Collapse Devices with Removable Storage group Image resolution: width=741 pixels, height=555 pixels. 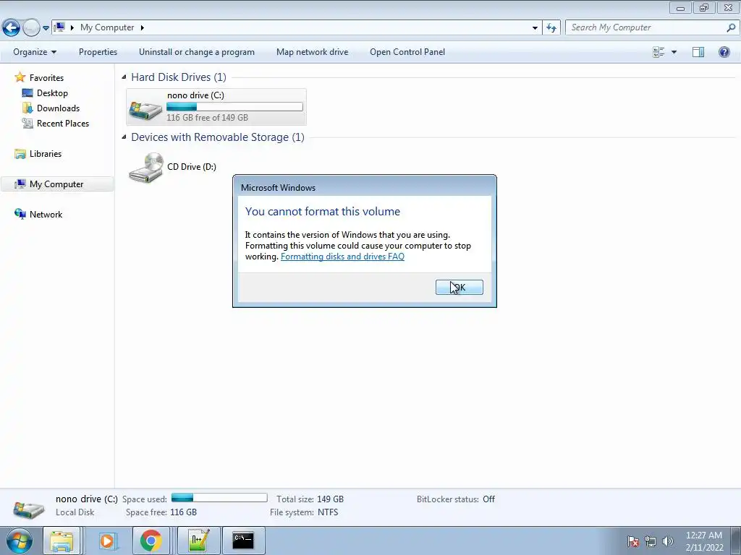124,137
